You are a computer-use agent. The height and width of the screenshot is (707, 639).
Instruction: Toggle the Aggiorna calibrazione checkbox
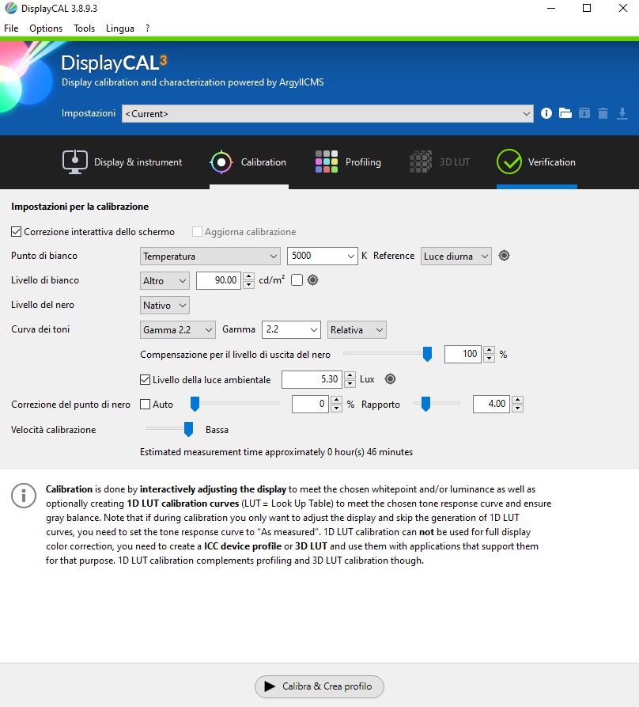click(197, 232)
